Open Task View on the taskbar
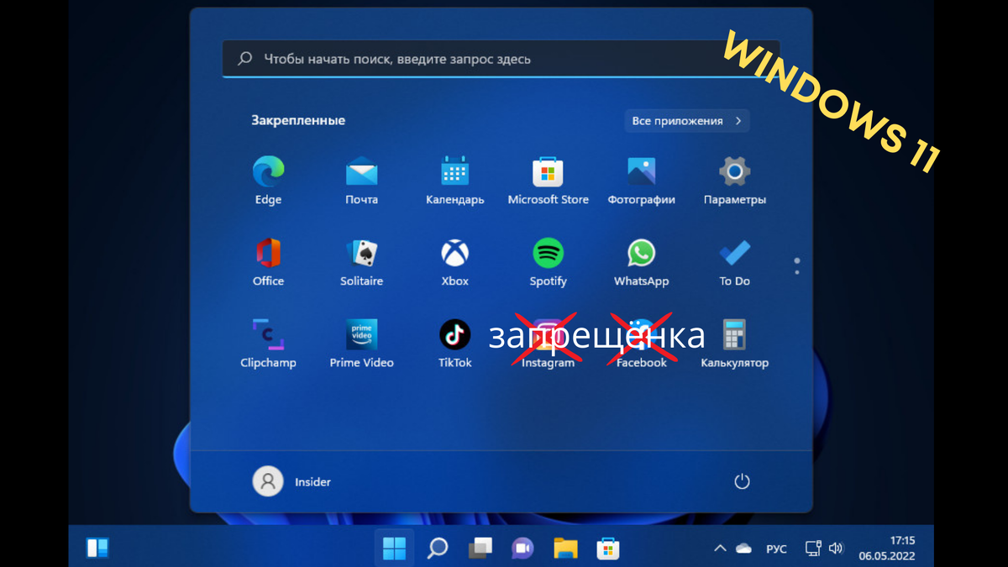1008x567 pixels. [480, 549]
